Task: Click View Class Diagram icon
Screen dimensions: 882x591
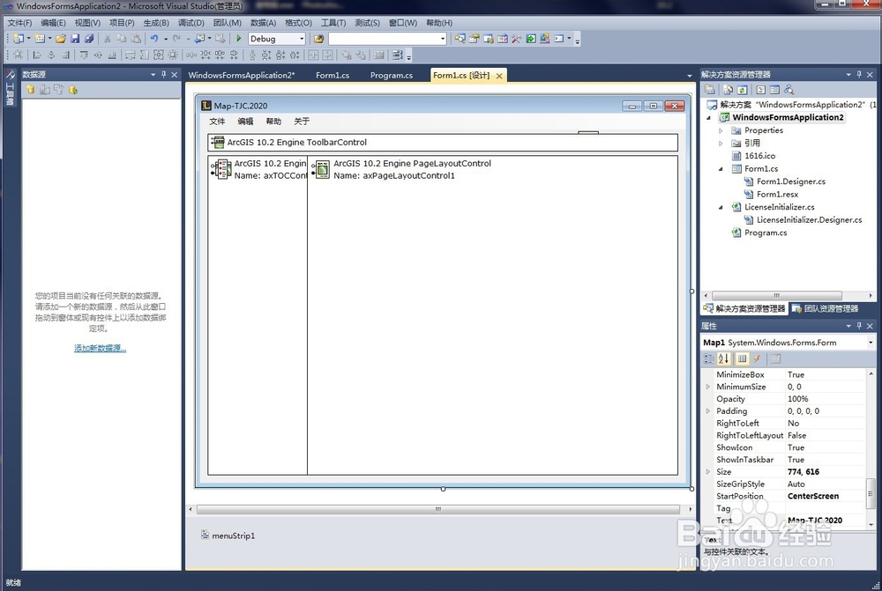Action: (x=789, y=90)
